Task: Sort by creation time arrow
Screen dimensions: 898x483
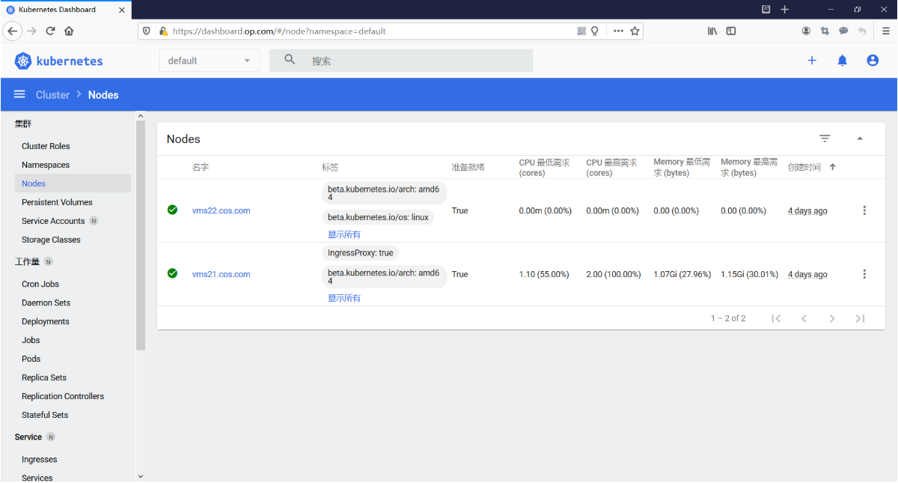Action: coord(833,167)
